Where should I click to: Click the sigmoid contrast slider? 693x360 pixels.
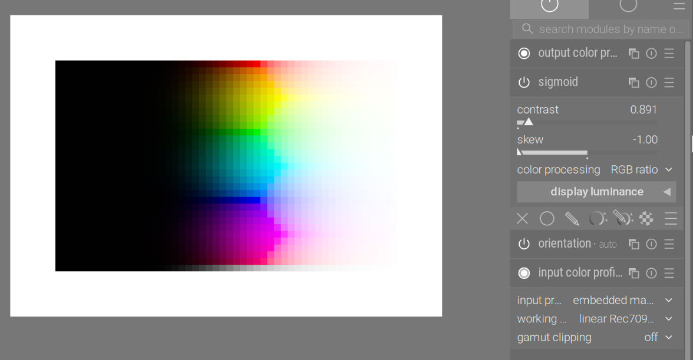coord(588,122)
